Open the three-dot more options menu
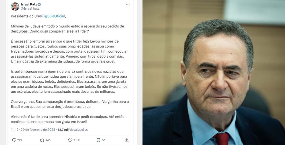 click(x=128, y=5)
